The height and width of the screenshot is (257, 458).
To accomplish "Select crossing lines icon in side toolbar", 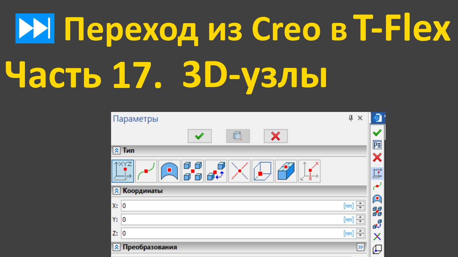I will [x=377, y=236].
